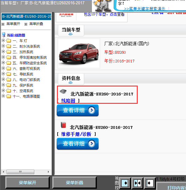186x190 pixels.
Task: Click the 厂家:北汽新能源(国内) text
Action: pyautogui.click(x=127, y=44)
